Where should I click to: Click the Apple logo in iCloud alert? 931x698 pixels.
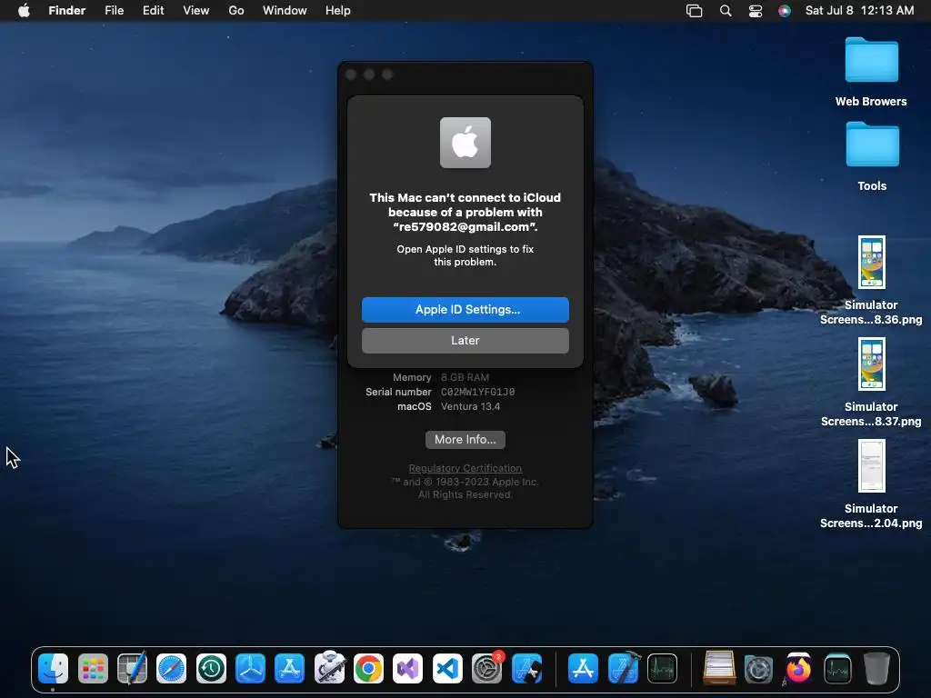pos(465,143)
